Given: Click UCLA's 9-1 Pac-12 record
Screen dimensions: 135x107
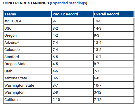Looking at the screenshot, I should click(x=72, y=21).
